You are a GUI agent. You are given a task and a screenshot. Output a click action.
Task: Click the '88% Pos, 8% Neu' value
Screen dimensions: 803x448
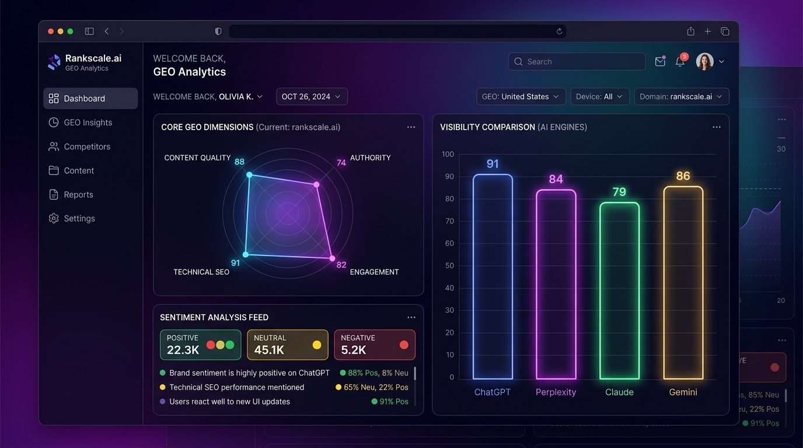[x=378, y=373]
